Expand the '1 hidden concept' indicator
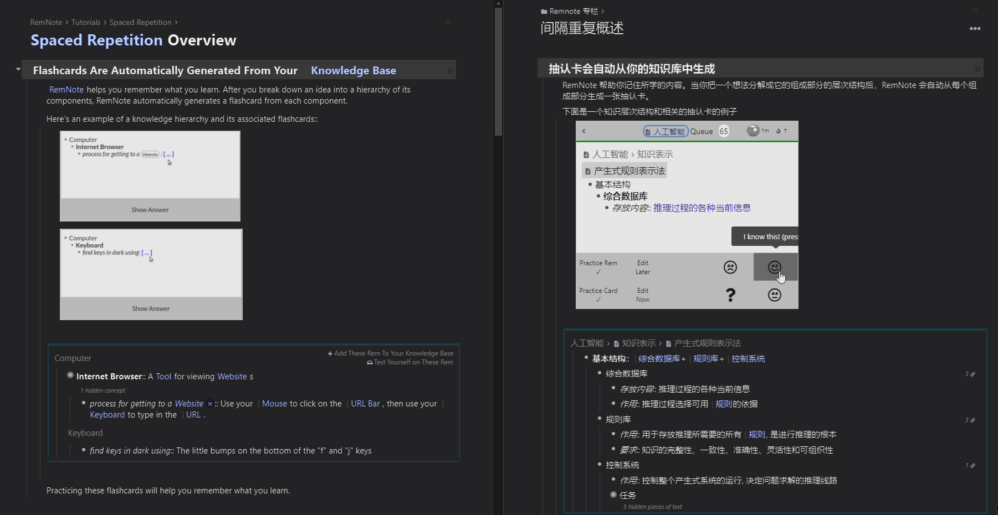Image resolution: width=998 pixels, height=515 pixels. pos(103,390)
